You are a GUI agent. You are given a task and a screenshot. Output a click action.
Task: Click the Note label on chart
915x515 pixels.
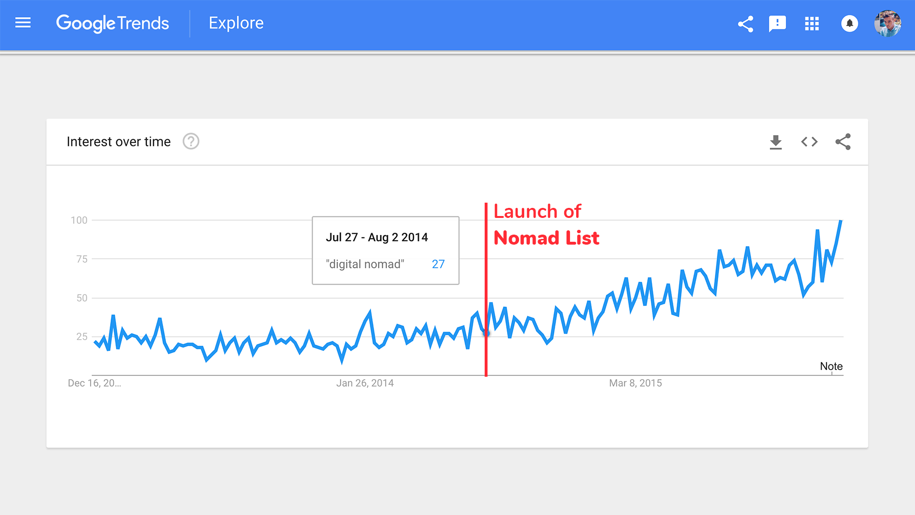click(831, 366)
